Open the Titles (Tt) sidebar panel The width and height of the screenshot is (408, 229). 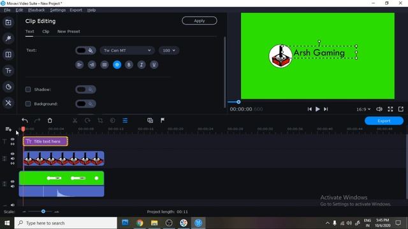pyautogui.click(x=8, y=71)
